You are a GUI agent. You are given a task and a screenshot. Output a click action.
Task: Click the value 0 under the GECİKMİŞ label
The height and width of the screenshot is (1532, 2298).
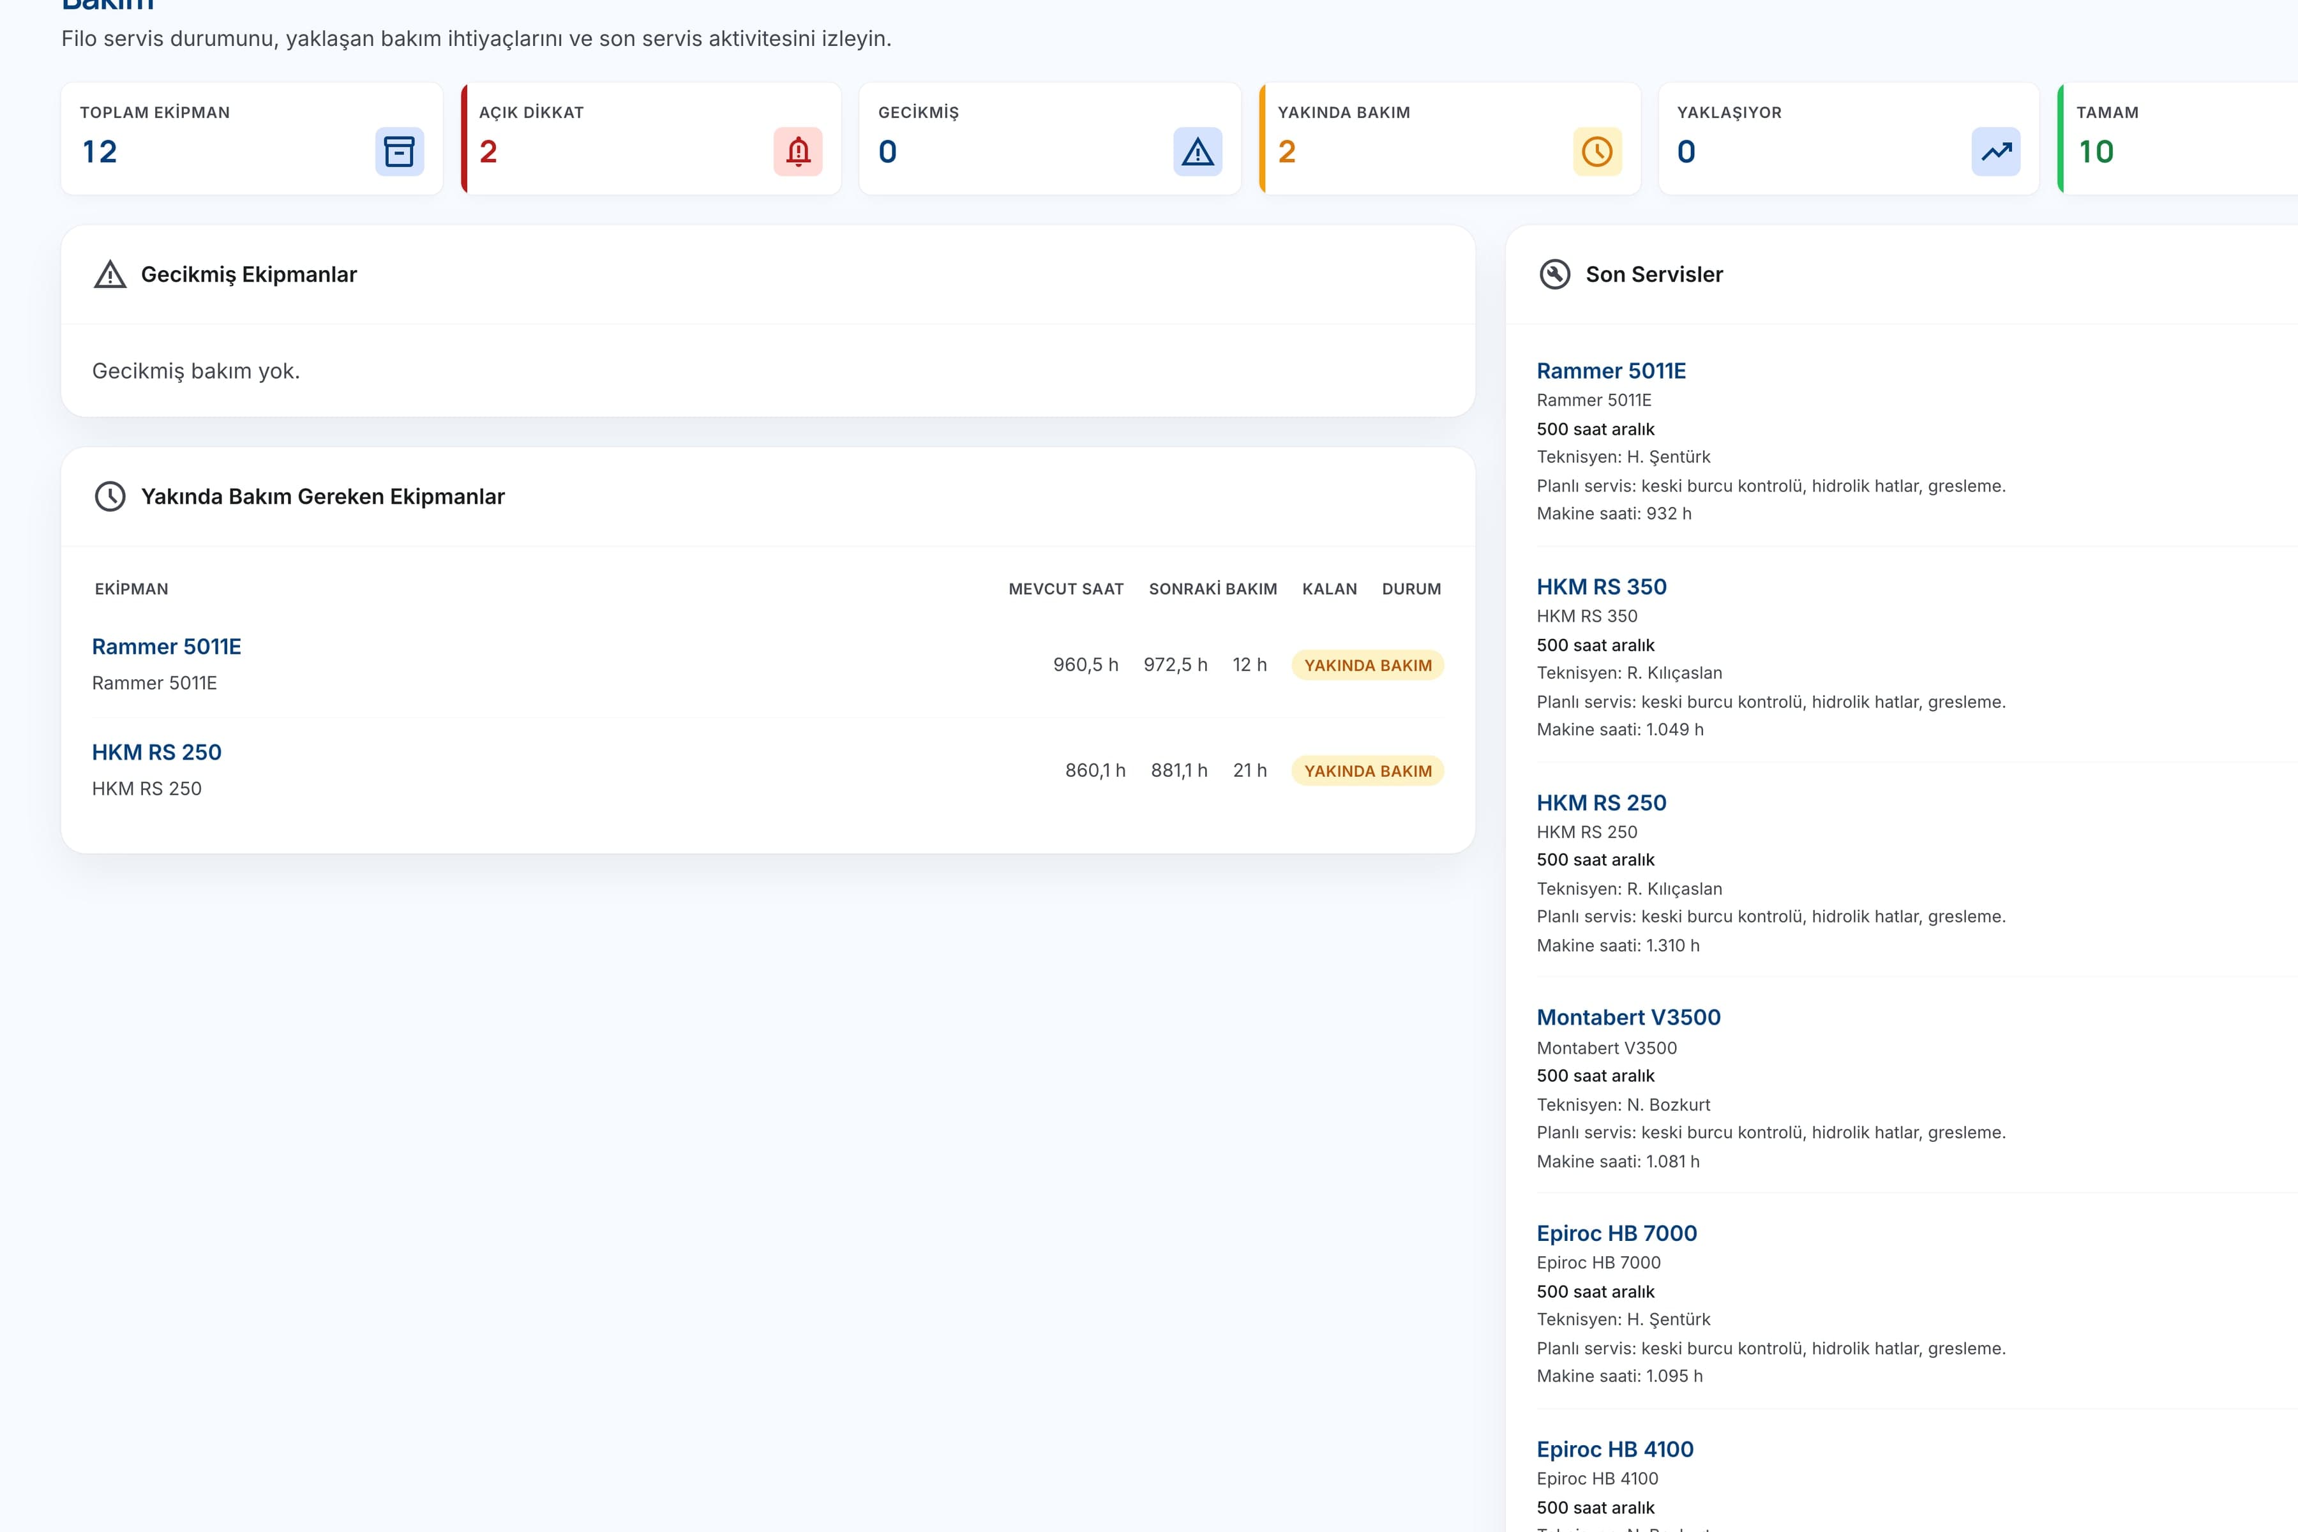coord(887,151)
